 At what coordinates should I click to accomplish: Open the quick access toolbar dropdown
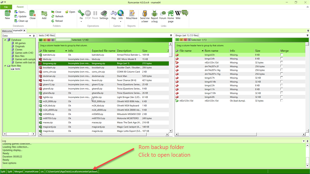point(5,2)
